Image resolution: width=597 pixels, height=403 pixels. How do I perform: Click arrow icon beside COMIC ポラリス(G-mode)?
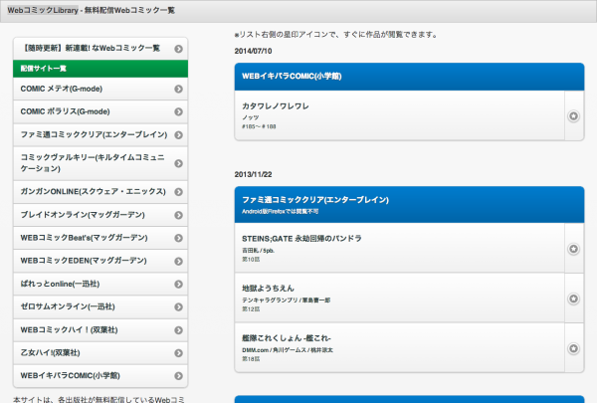coord(178,111)
